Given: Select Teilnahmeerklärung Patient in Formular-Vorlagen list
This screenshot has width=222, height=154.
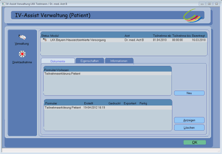Looking at the screenshot, I should tap(107, 74).
